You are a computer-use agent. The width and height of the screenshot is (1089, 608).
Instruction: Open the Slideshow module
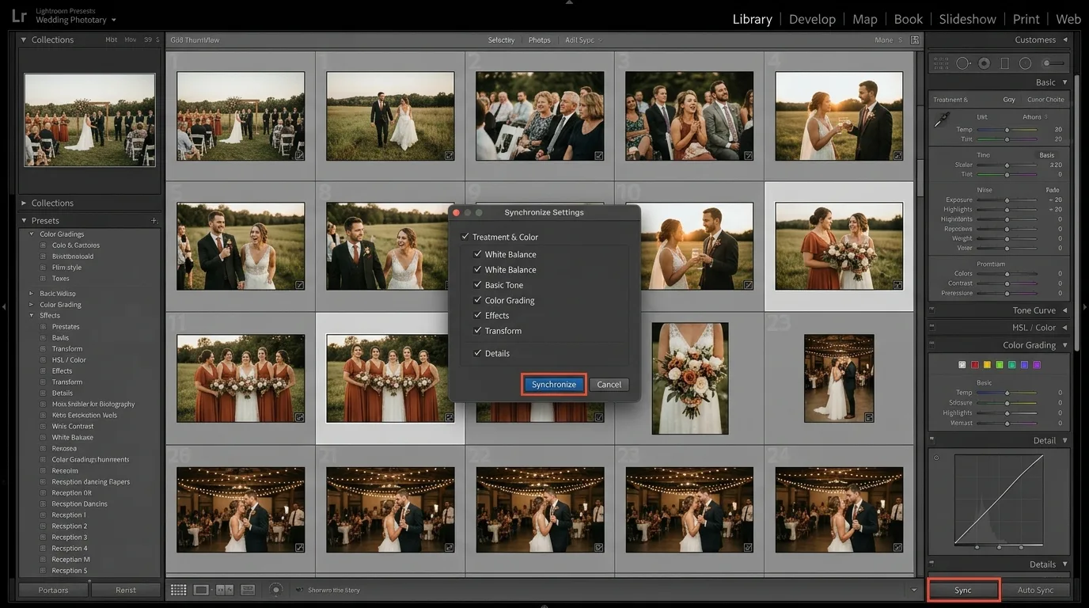coord(967,19)
